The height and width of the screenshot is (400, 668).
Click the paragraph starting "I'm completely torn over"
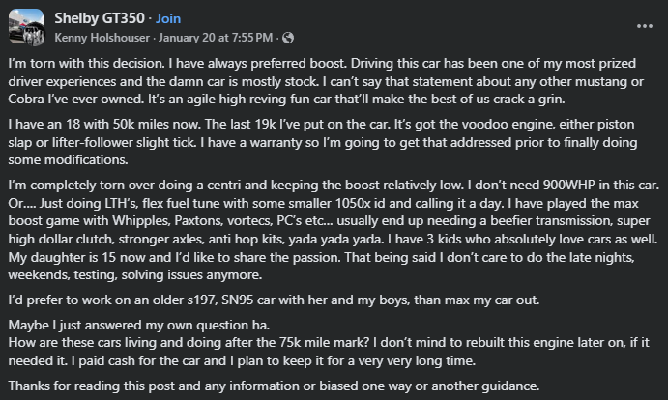(329, 246)
